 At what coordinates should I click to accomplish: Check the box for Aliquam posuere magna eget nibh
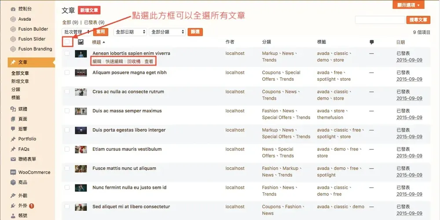click(67, 72)
